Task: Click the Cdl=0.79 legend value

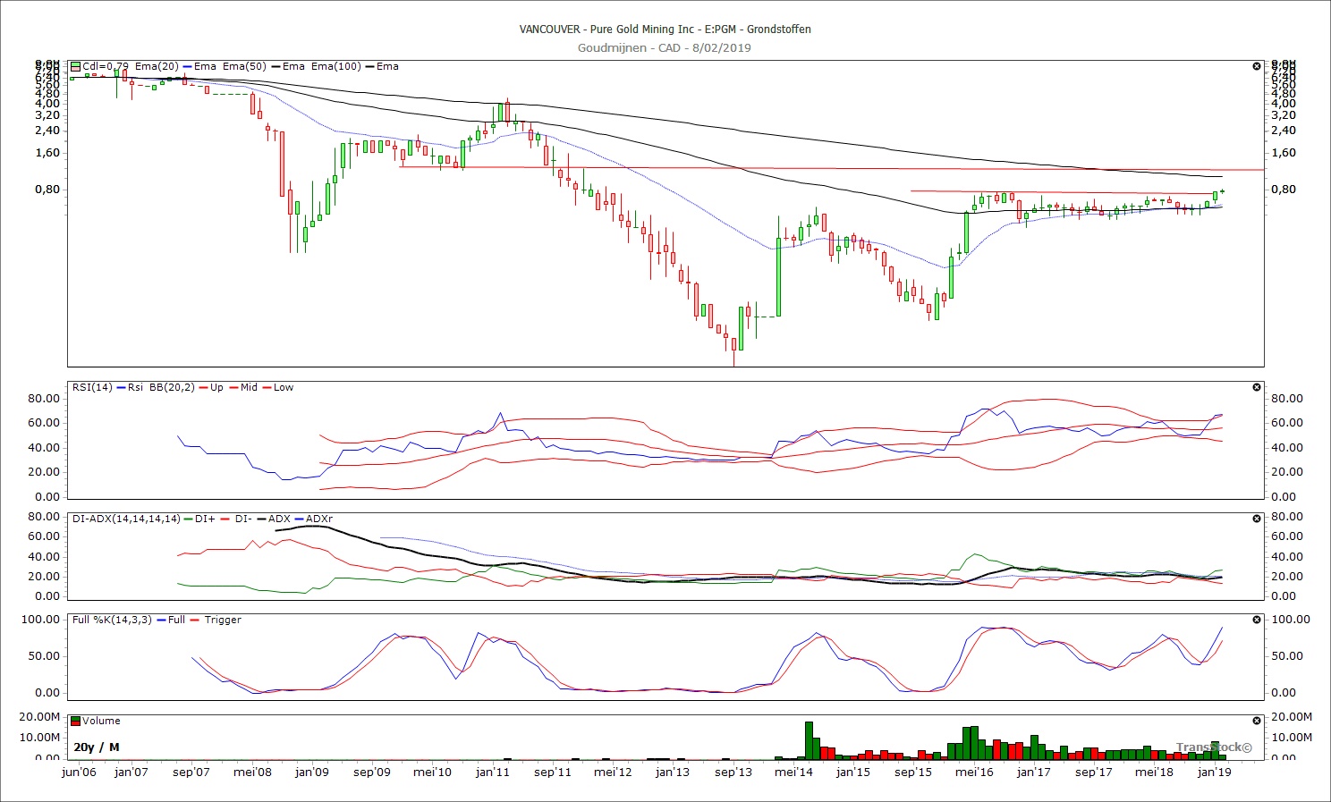Action: click(x=106, y=66)
